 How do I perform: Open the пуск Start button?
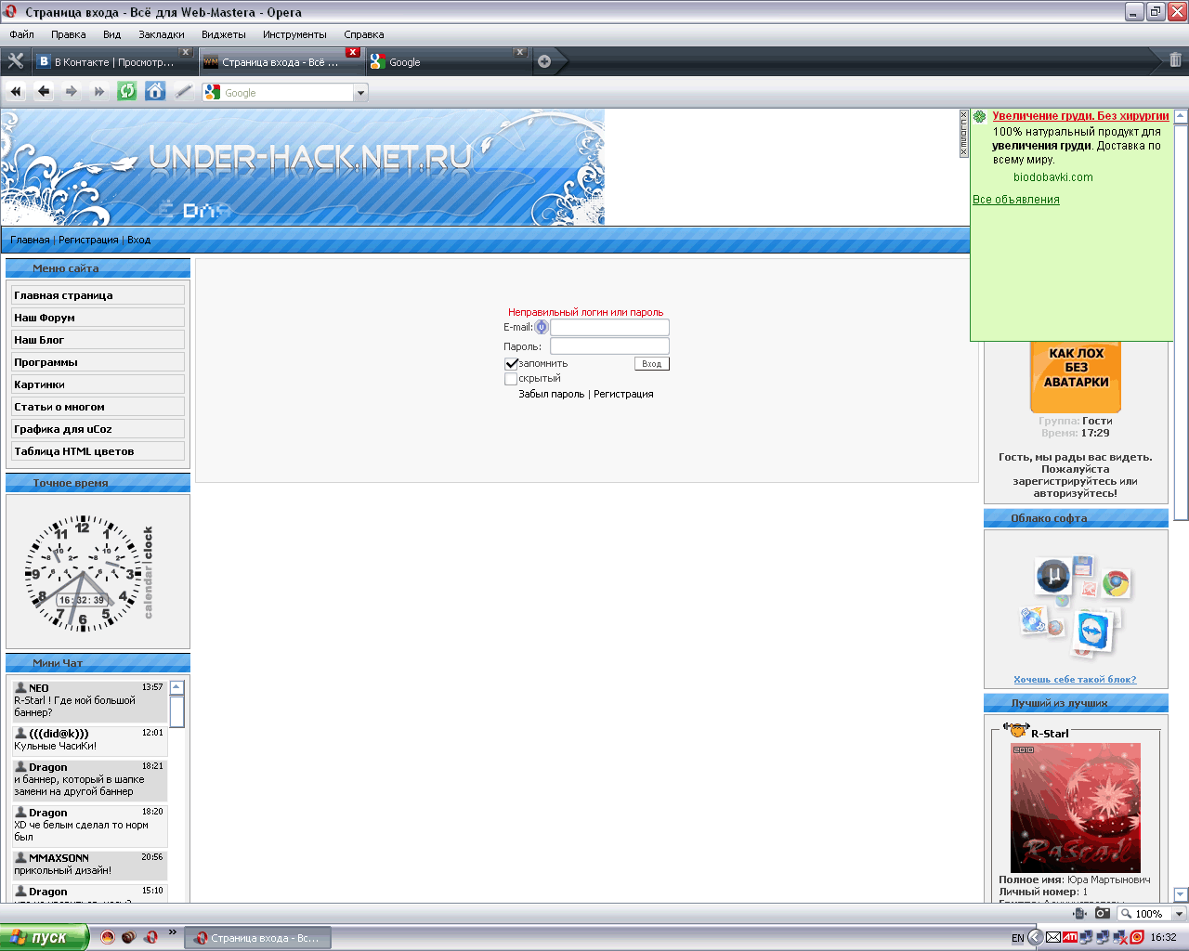click(44, 937)
